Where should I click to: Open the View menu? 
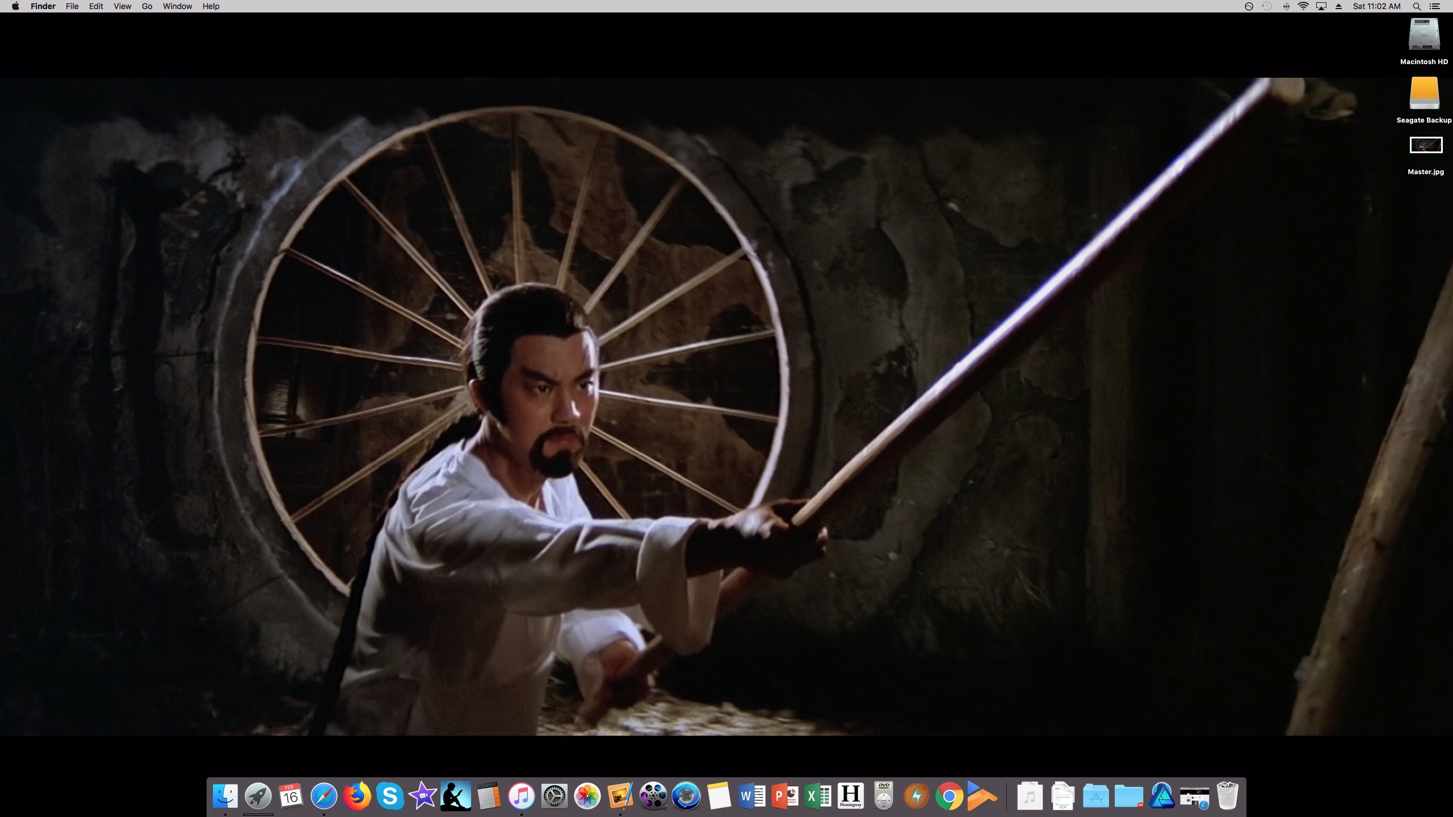tap(122, 6)
